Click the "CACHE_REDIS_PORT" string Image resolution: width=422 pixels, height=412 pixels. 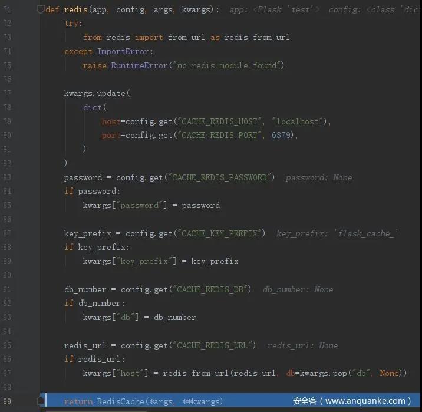[221, 135]
